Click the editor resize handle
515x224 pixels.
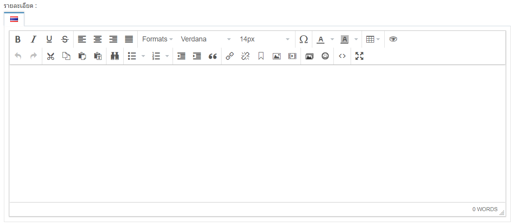[x=502, y=213]
